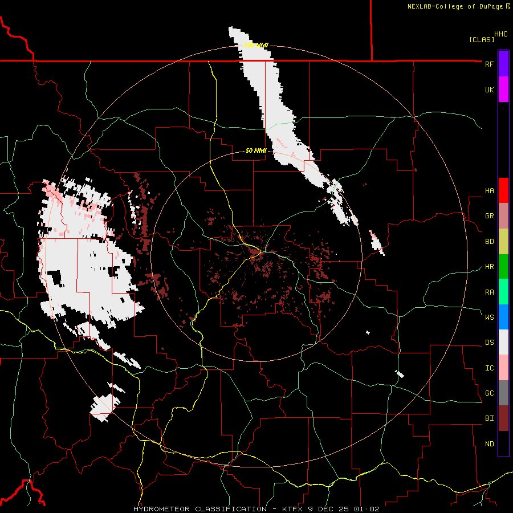Image resolution: width=513 pixels, height=513 pixels.
Task: Click the WS legend label
Action: [x=489, y=317]
